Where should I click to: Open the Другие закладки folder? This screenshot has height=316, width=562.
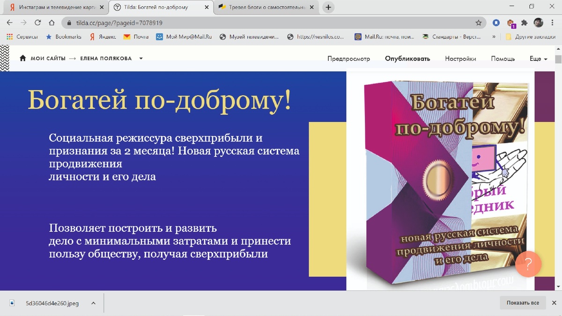[531, 37]
